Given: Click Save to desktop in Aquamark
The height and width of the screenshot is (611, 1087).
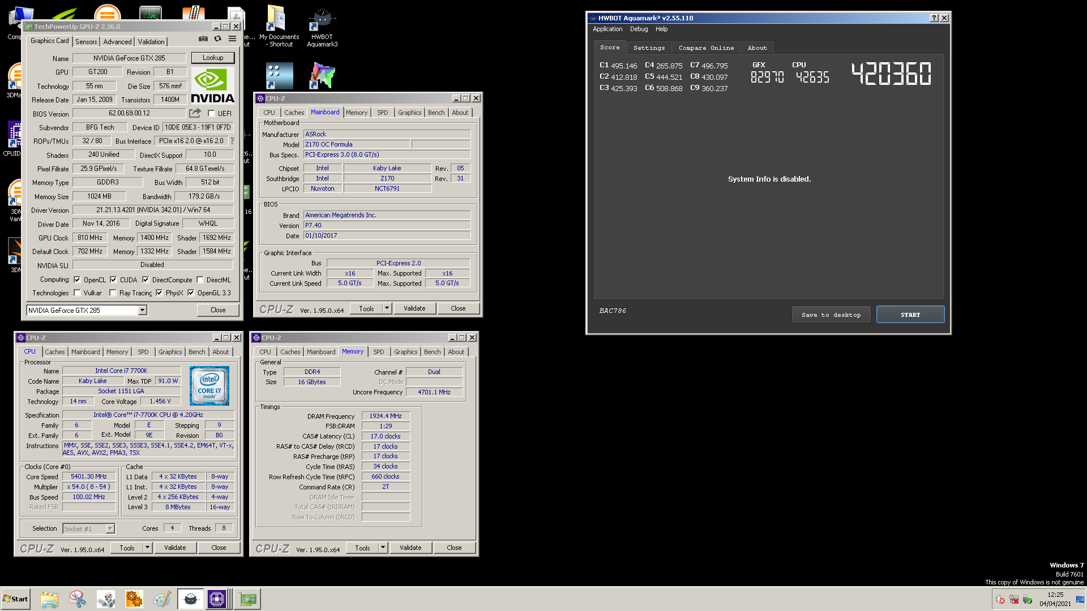Looking at the screenshot, I should [x=831, y=315].
